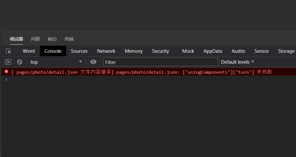Switch to the Network tab
This screenshot has width=296, height=157.
106,51
